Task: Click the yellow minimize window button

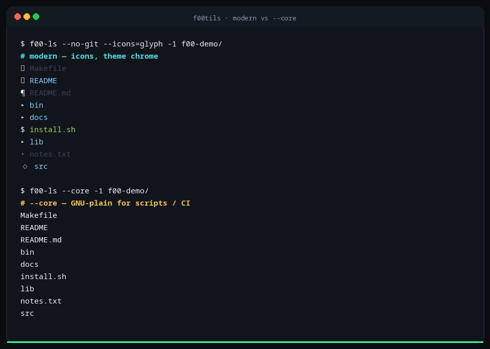Action: click(27, 16)
